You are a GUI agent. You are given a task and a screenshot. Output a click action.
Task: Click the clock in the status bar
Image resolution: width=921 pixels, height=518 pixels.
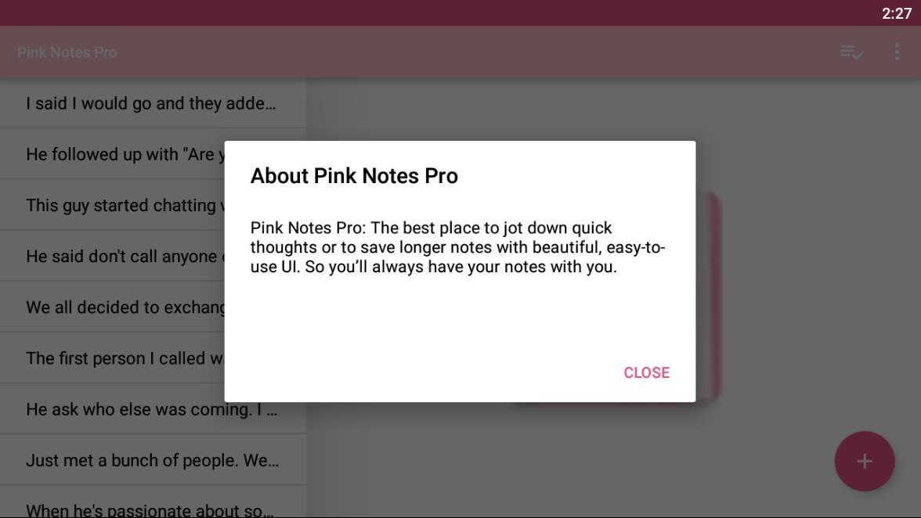coord(896,13)
